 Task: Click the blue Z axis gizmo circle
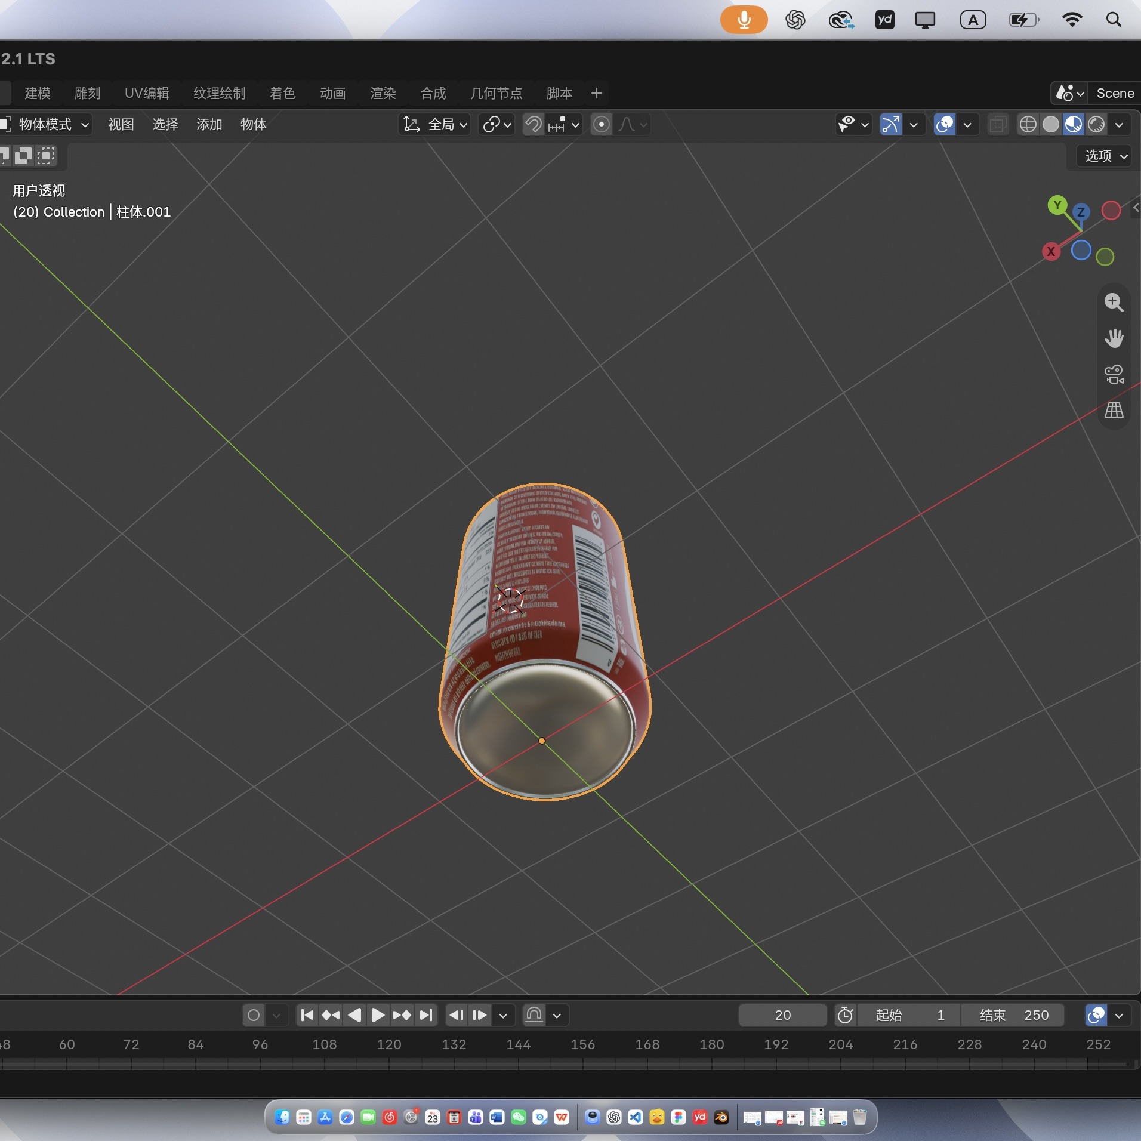pyautogui.click(x=1081, y=212)
